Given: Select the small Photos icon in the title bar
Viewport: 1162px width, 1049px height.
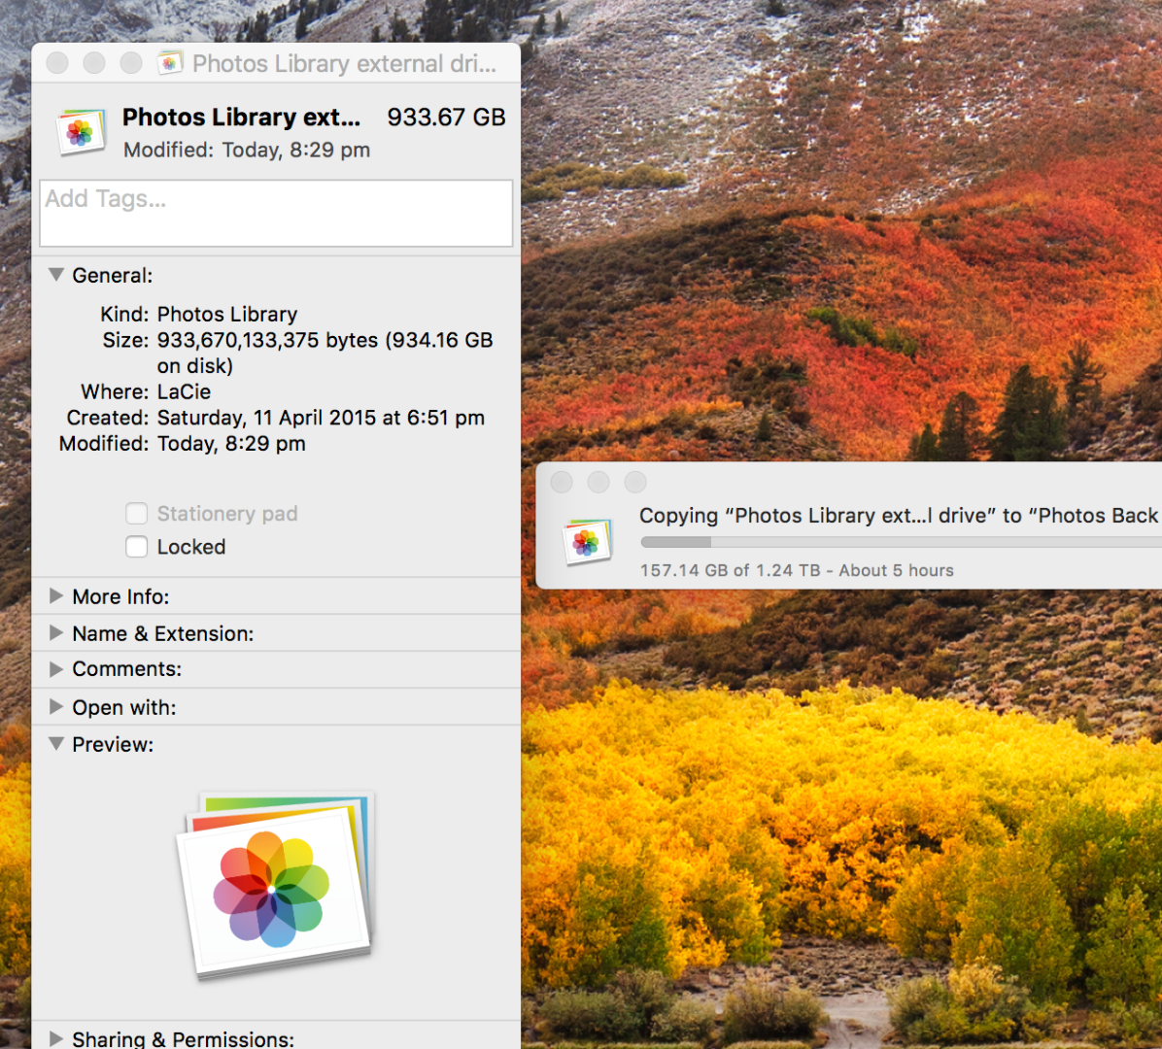Looking at the screenshot, I should coord(170,61).
